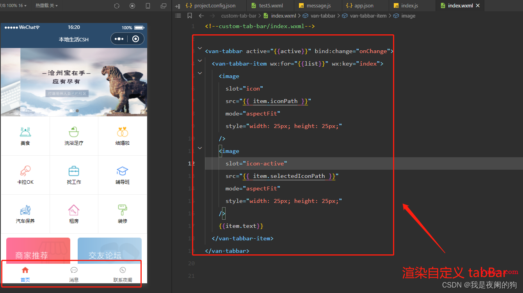Open the 热重载 关 dropdown
The image size is (523, 293).
tap(46, 6)
